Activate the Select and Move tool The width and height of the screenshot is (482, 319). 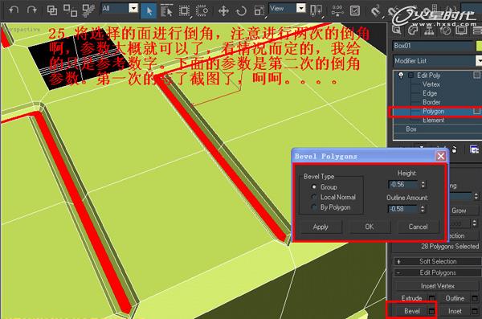pos(223,11)
